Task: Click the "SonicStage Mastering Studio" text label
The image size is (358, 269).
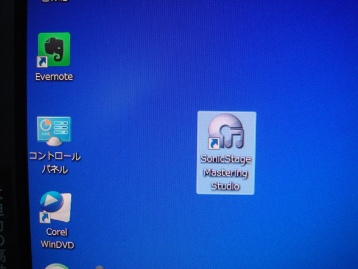Action: tap(225, 172)
